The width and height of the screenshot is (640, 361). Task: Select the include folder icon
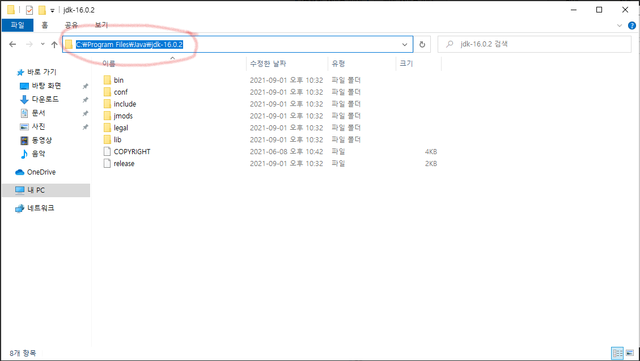107,104
